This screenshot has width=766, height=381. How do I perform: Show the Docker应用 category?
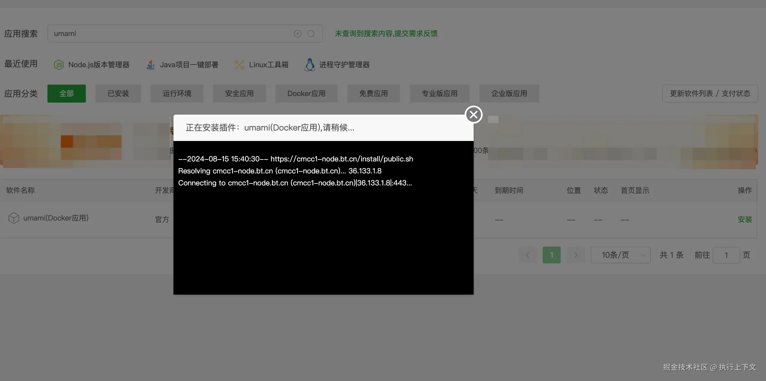(x=306, y=94)
